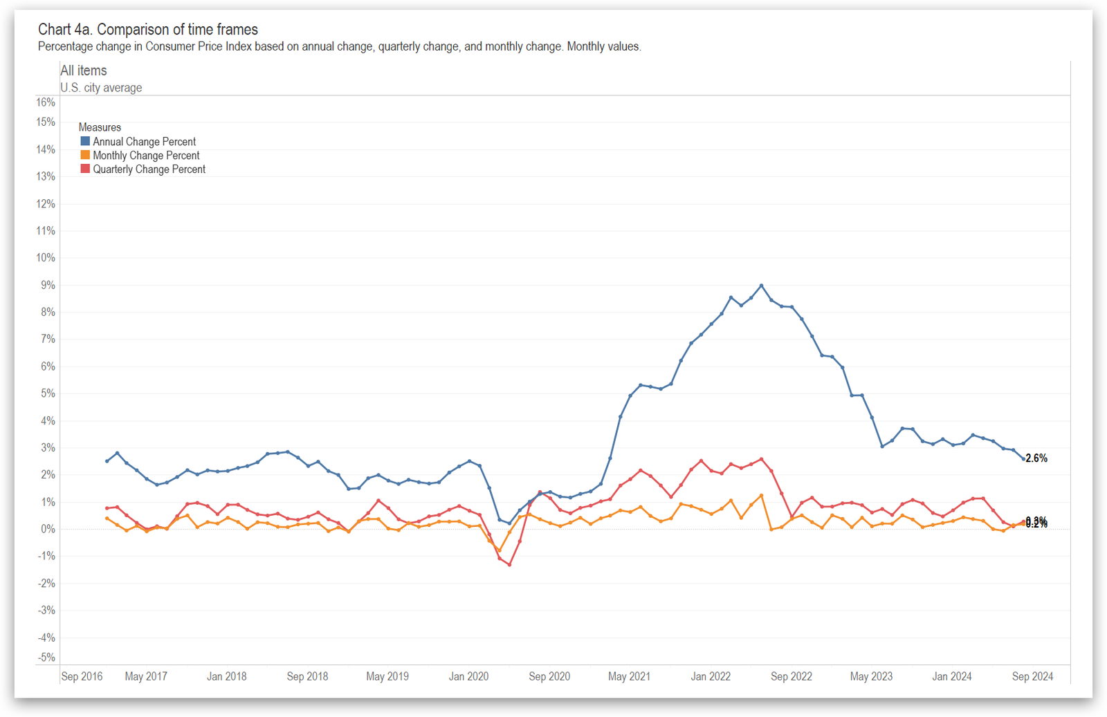
Task: Click the red Quarterly Change Percent swatch
Action: (x=85, y=169)
